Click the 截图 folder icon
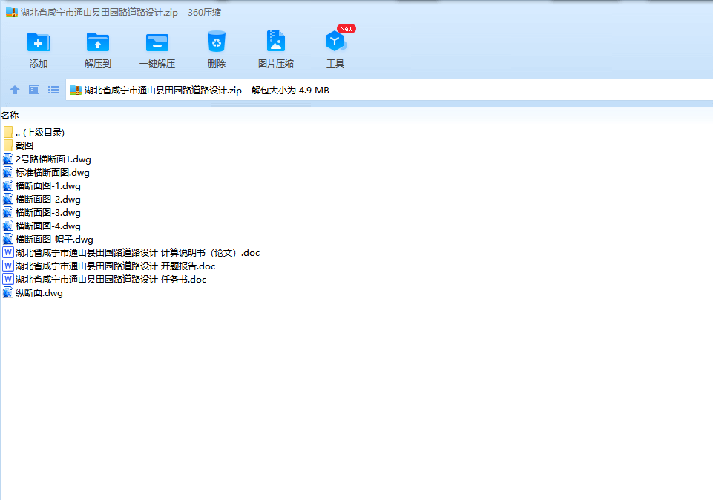 point(8,146)
